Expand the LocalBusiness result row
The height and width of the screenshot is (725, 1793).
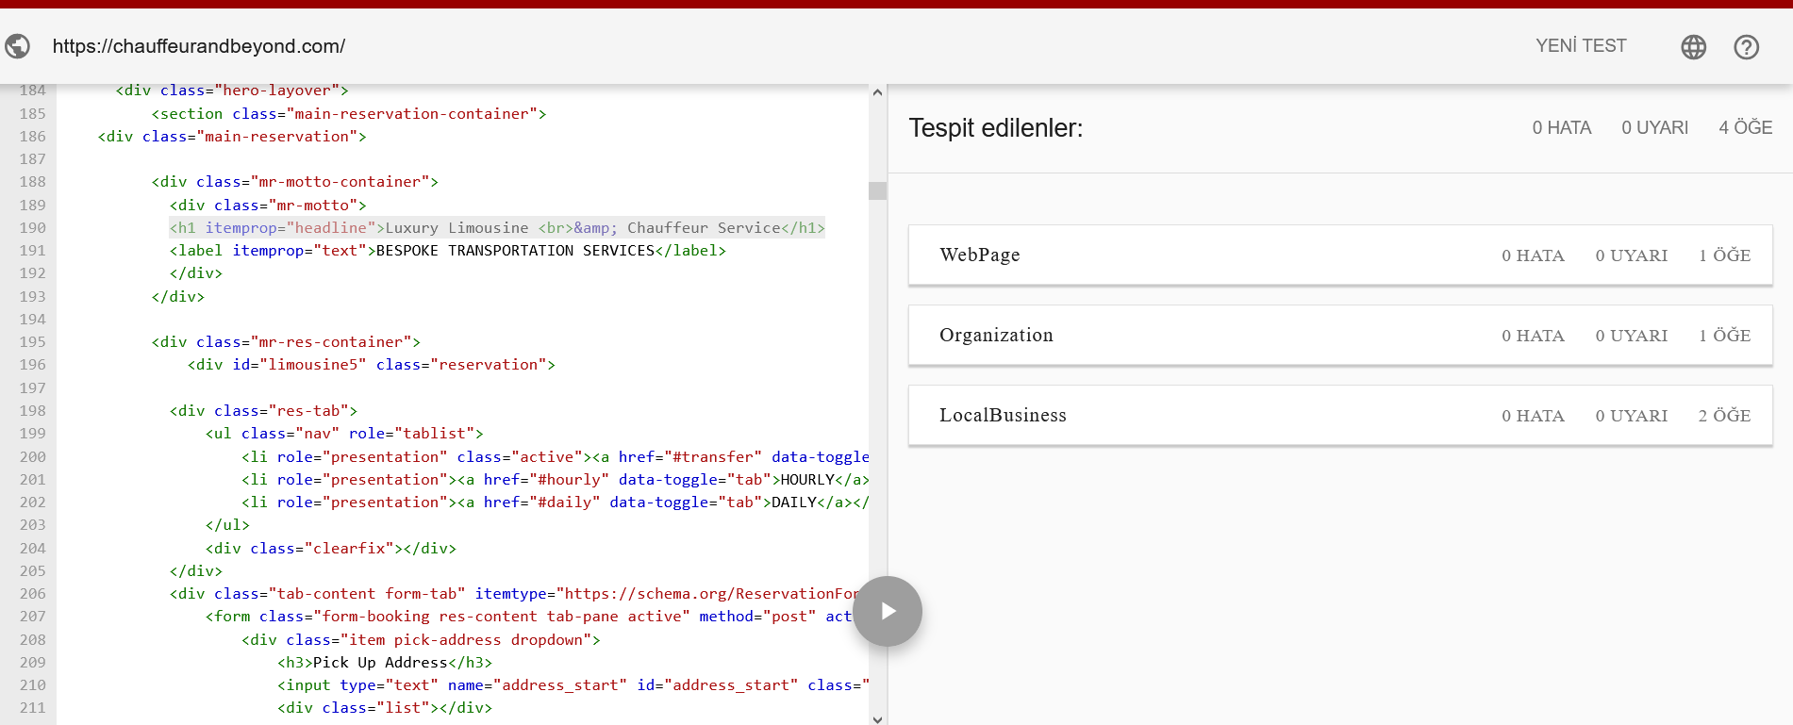(x=1340, y=416)
